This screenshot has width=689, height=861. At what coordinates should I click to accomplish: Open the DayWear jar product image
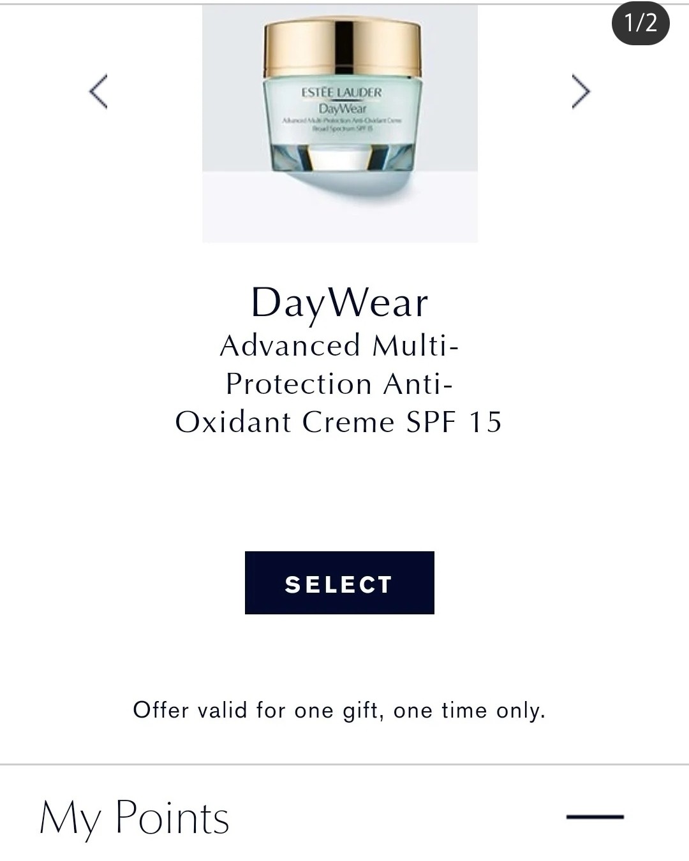[340, 124]
